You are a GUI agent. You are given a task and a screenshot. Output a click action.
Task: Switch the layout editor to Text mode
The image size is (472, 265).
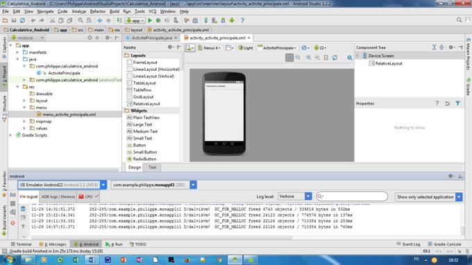(x=152, y=167)
